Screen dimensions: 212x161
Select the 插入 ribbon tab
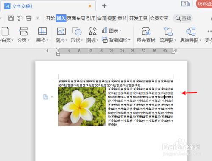coord(61,18)
